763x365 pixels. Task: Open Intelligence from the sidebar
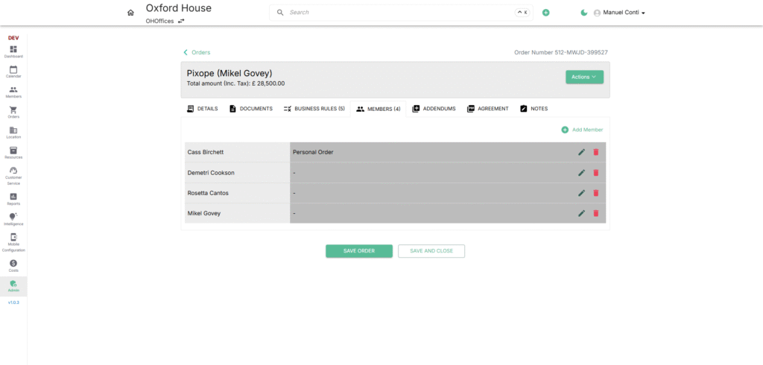click(13, 219)
